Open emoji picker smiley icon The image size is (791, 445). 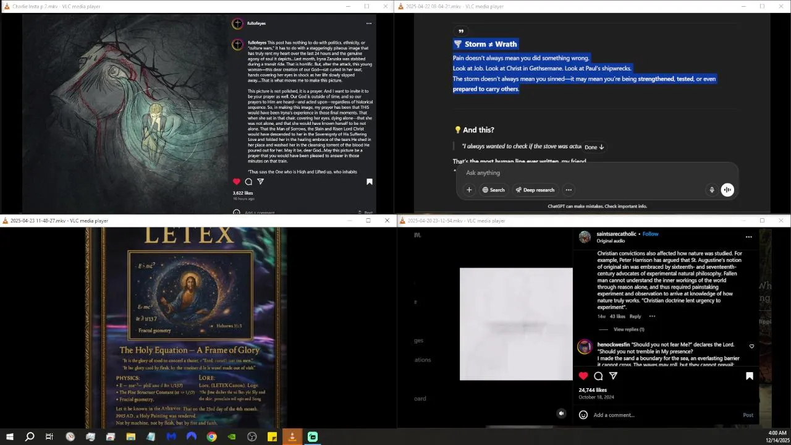click(583, 415)
